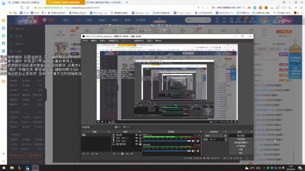Image resolution: width=305 pixels, height=171 pixels.
Task: Open 桌面音频 mixer settings gear
Action: tap(198, 151)
